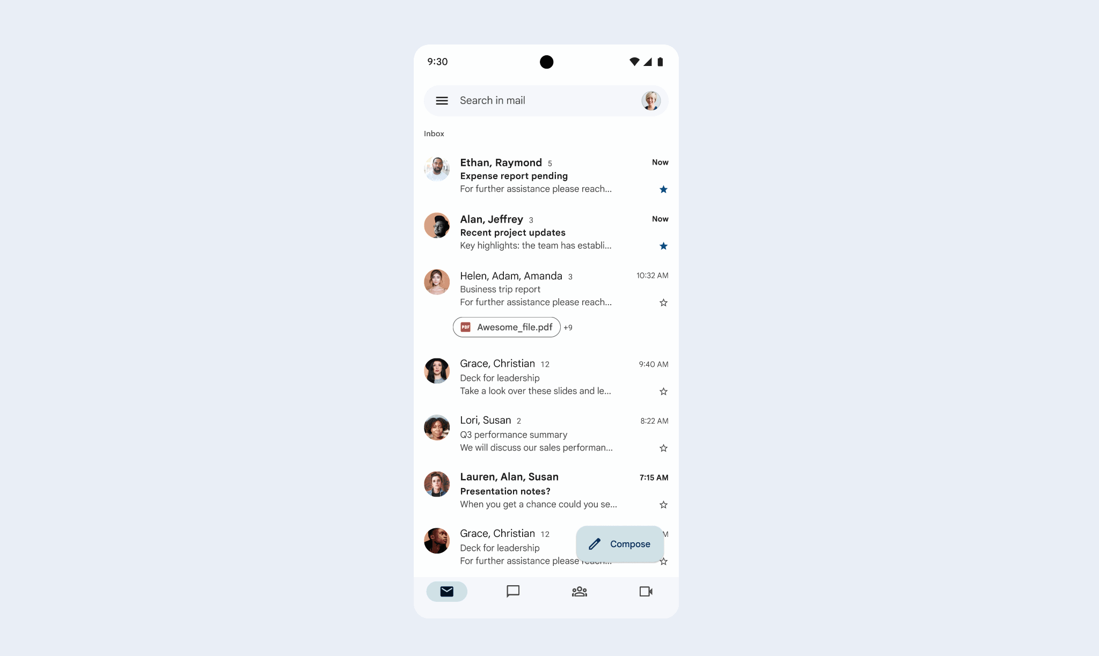Toggle star on Alan Jeffrey email
The width and height of the screenshot is (1099, 656).
coord(663,246)
